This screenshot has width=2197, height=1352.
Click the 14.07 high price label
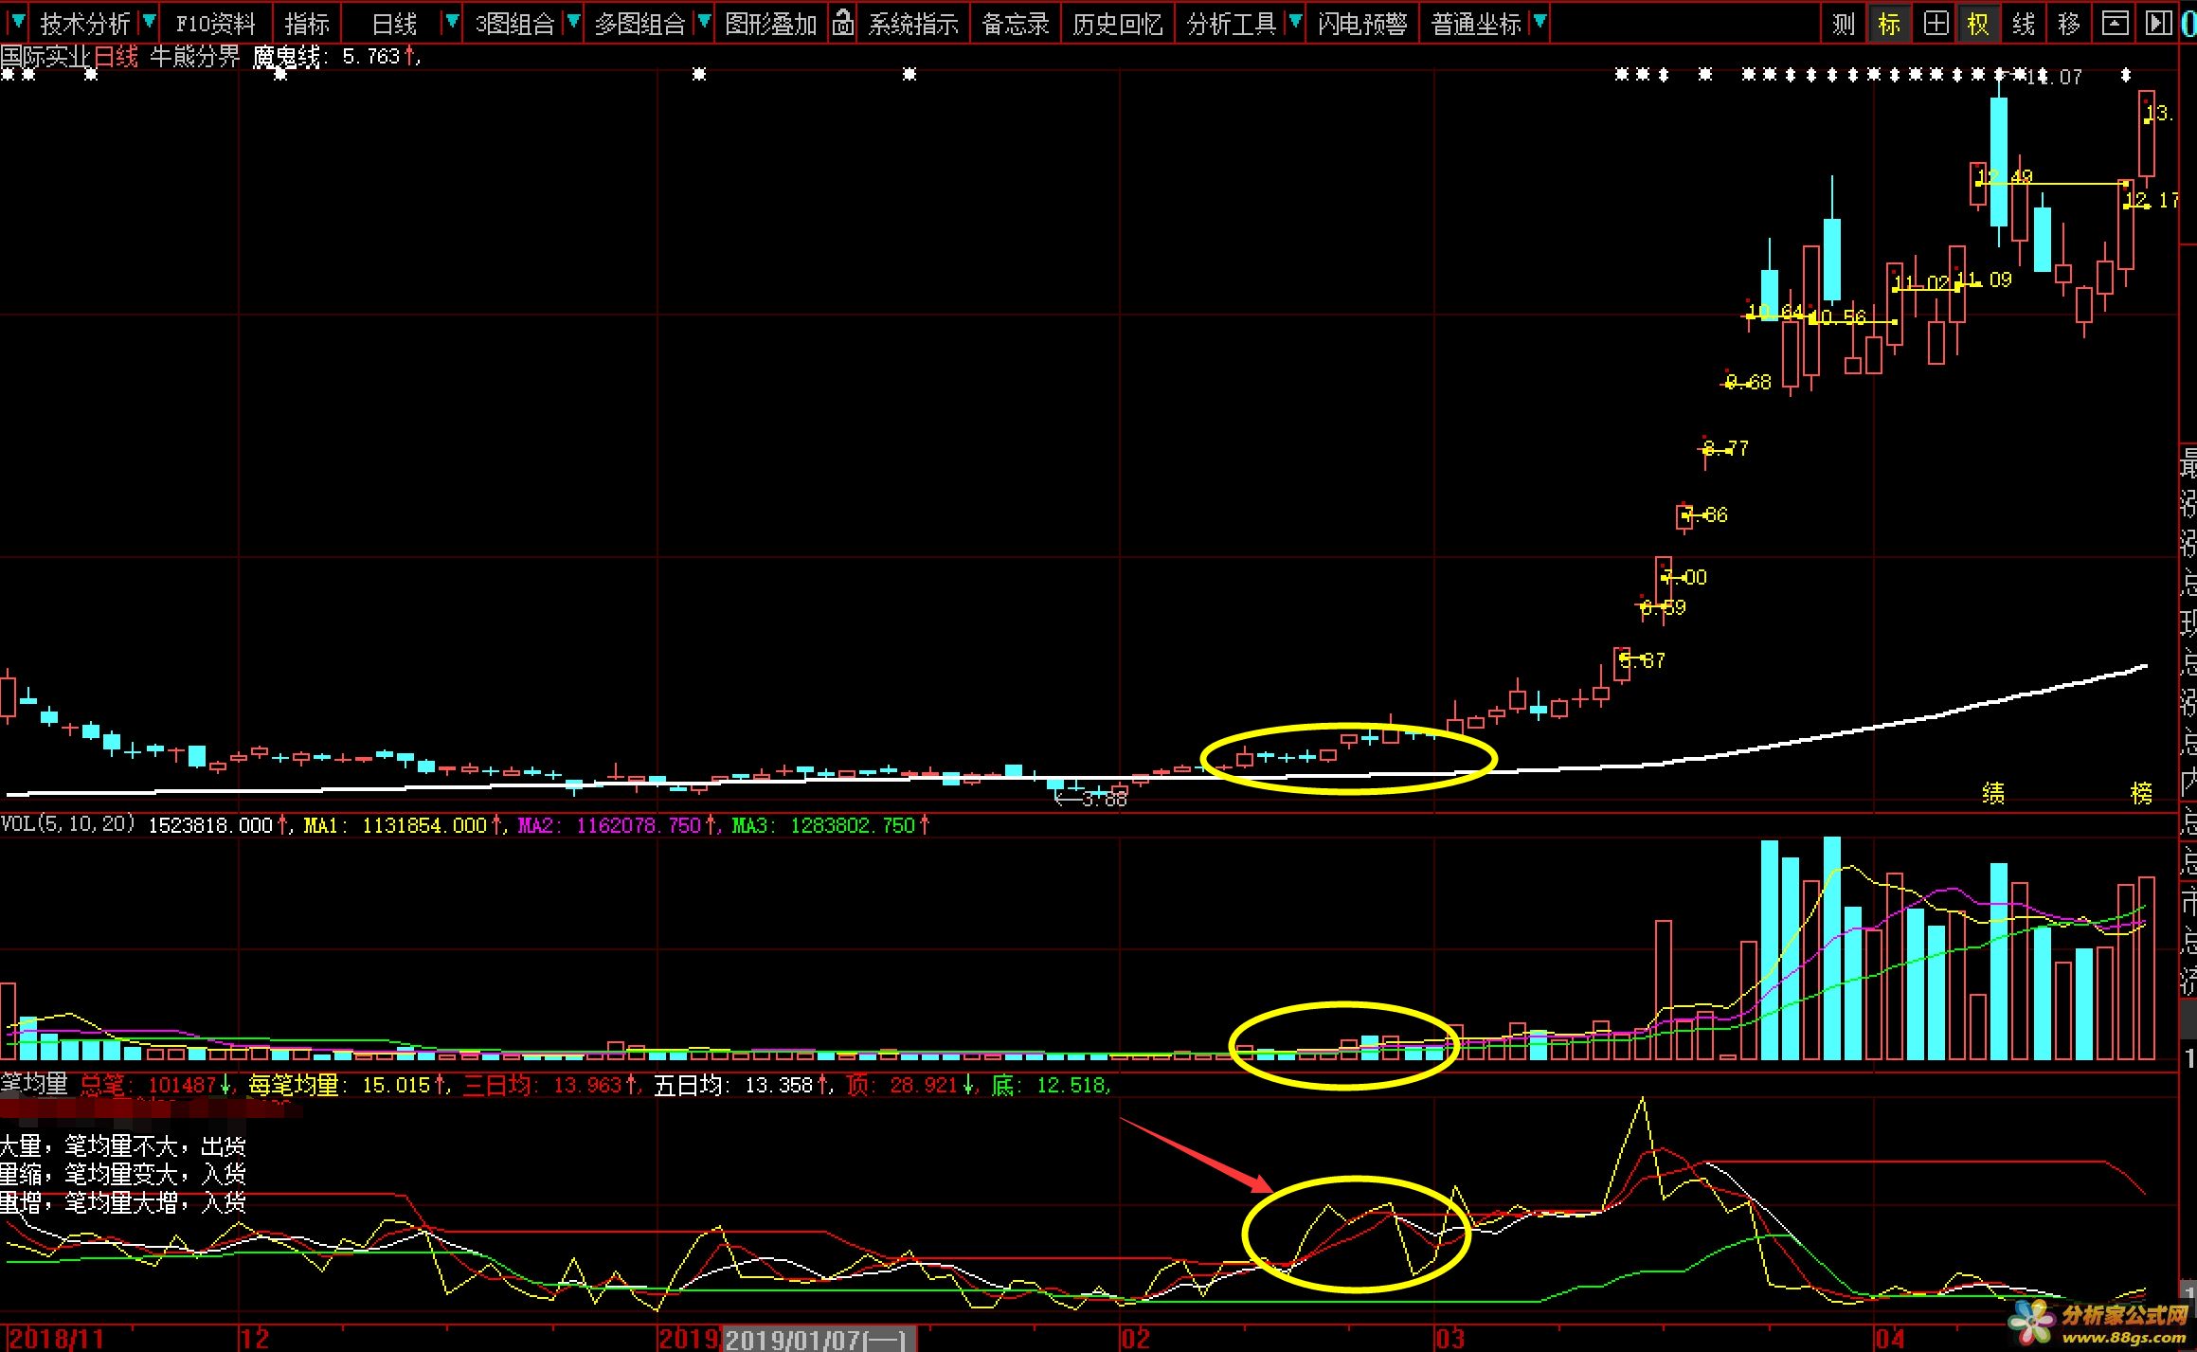click(x=2054, y=76)
